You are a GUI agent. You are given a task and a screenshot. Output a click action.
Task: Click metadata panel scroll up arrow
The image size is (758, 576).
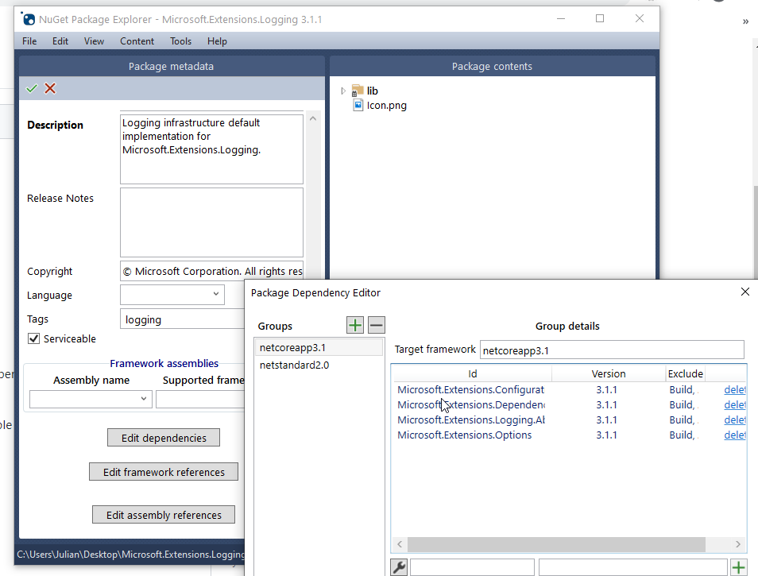pos(313,118)
